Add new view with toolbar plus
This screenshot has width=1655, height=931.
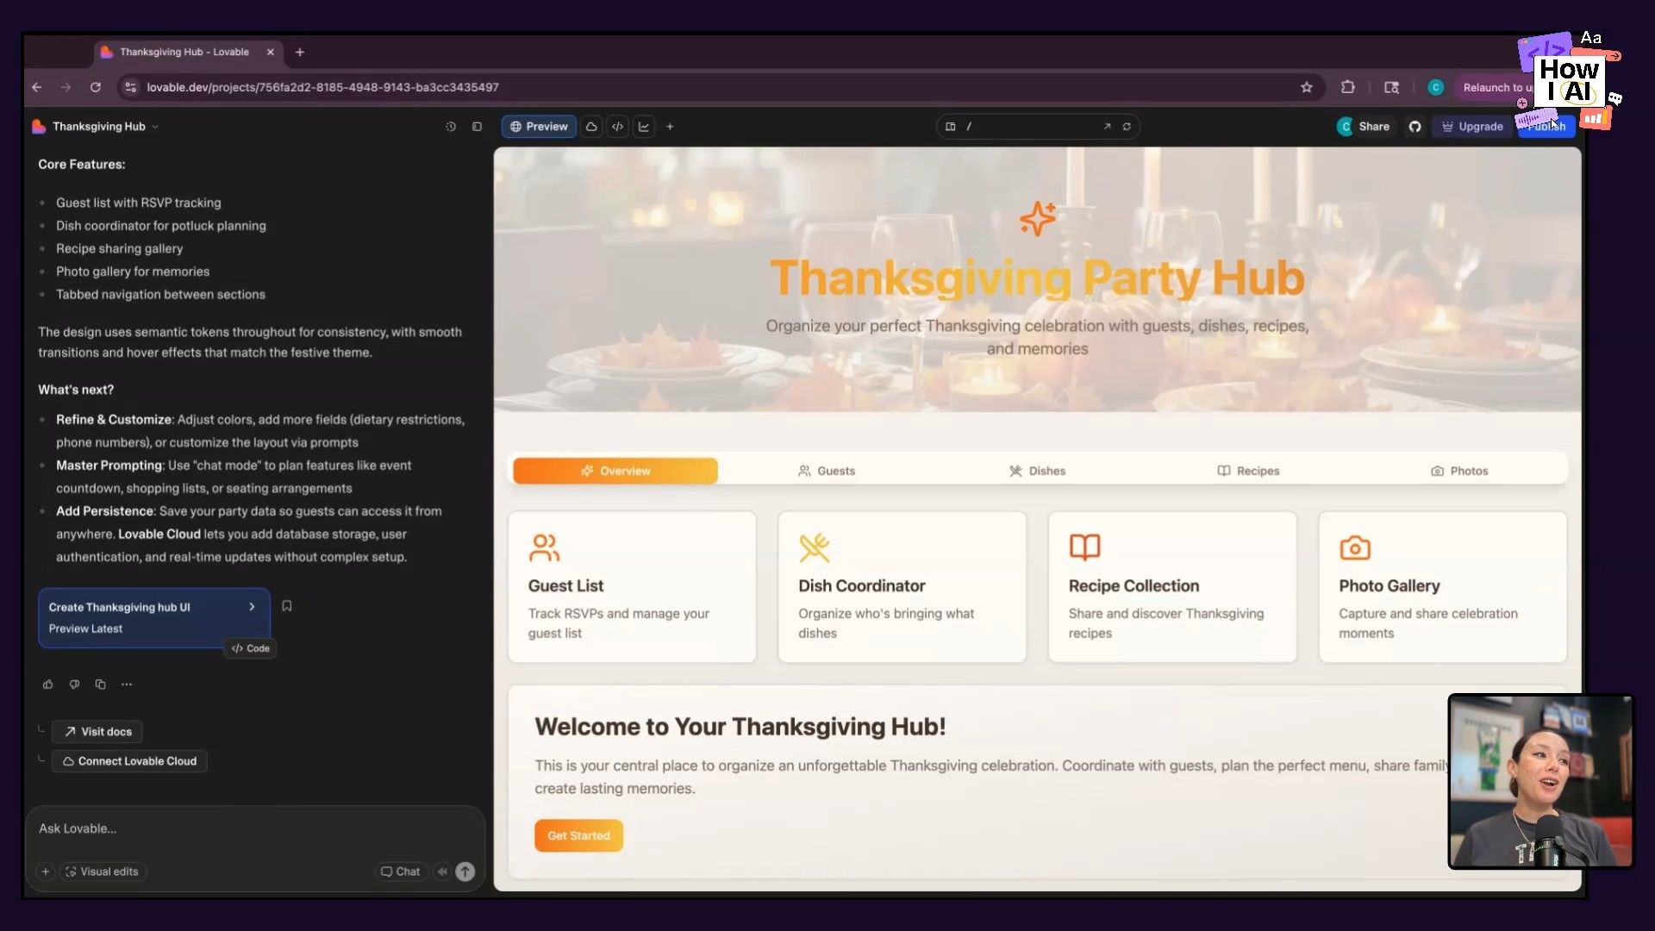[670, 127]
